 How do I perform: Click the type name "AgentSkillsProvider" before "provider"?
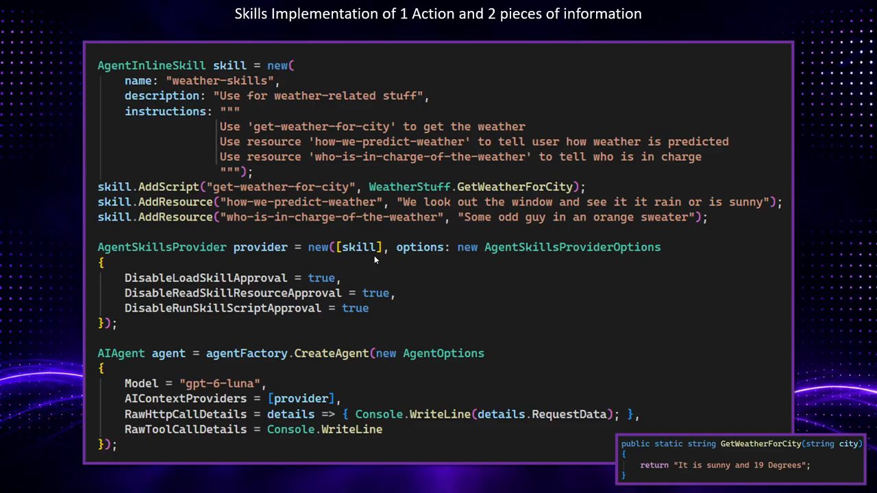[x=162, y=247]
